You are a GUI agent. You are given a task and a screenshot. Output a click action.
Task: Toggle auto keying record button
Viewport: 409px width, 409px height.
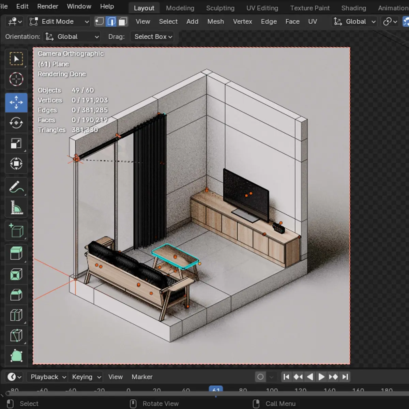point(260,377)
